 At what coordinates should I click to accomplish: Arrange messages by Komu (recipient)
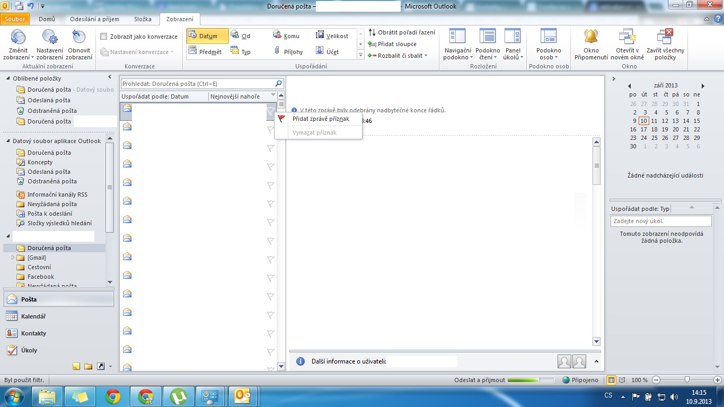click(x=286, y=36)
